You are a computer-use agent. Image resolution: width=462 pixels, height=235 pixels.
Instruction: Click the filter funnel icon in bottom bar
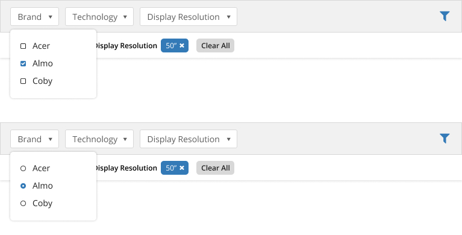coord(445,139)
